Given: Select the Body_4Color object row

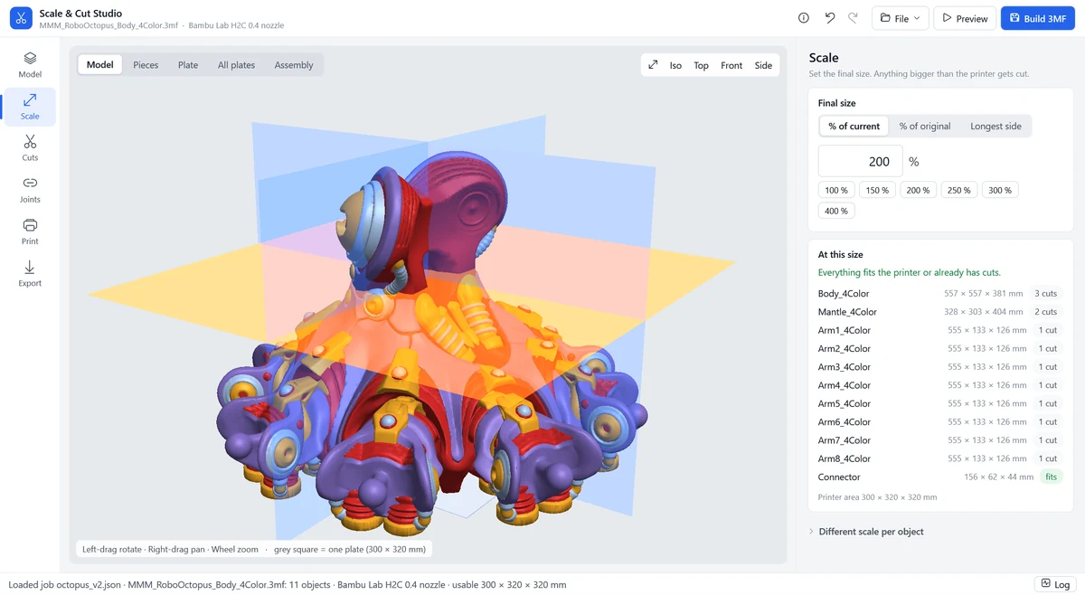Looking at the screenshot, I should coord(940,293).
